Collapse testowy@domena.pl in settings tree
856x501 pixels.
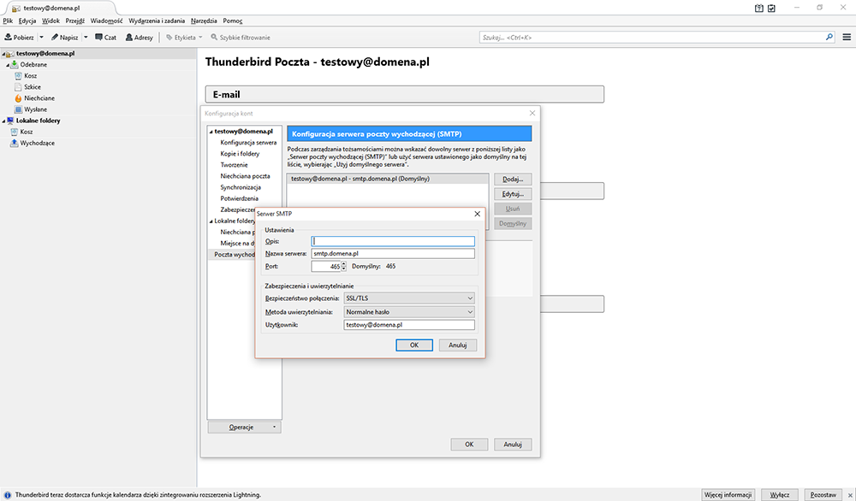pos(211,132)
